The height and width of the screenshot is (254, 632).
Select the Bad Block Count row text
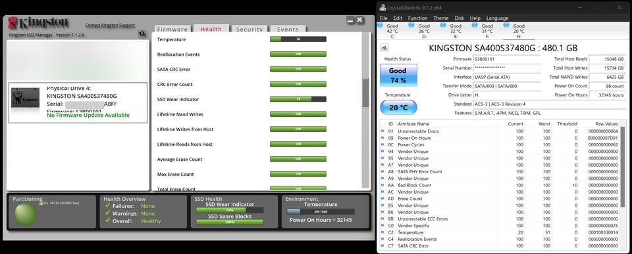[x=414, y=185]
